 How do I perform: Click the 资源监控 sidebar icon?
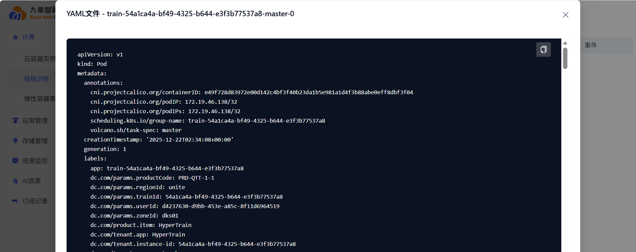(15, 161)
